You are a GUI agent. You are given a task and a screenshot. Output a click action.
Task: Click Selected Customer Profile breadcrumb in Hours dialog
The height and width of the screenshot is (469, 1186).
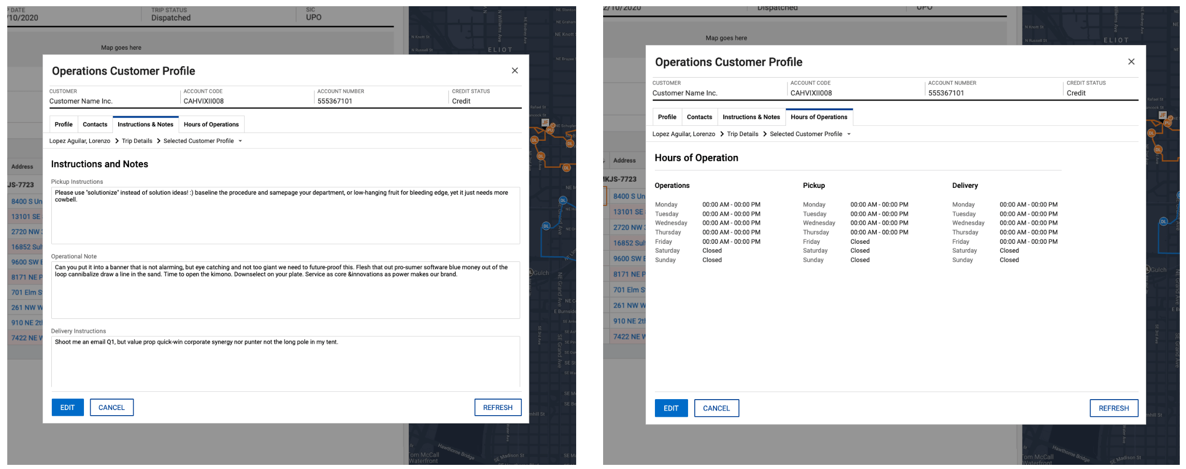pos(806,134)
